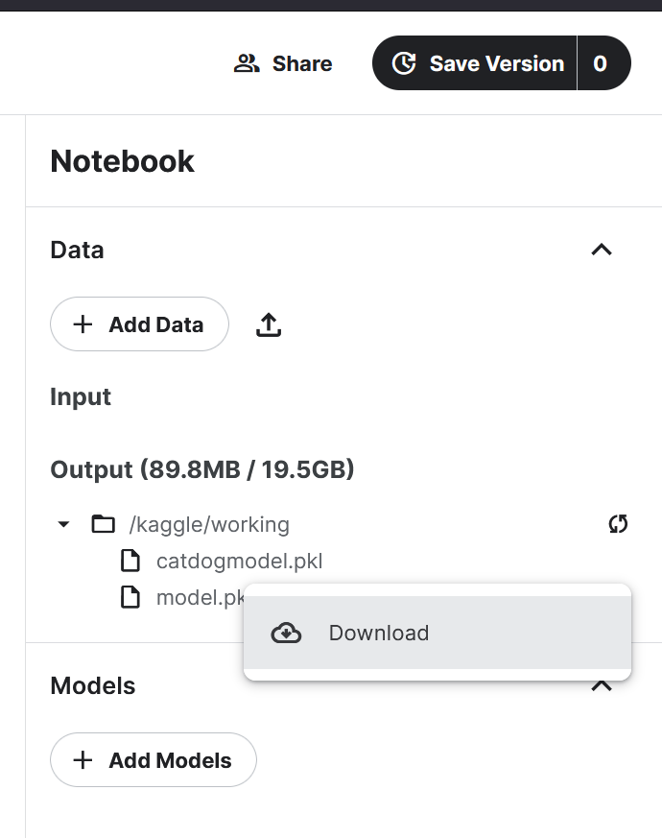This screenshot has height=838, width=662.
Task: Click the Share people icon
Action: [247, 63]
